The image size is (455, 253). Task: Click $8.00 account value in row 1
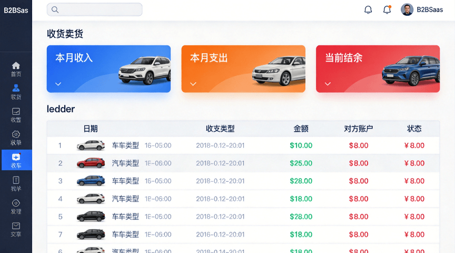click(359, 145)
